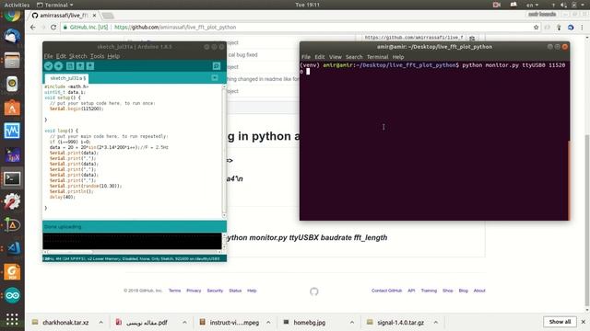The height and width of the screenshot is (331, 590).
Task: Open the Files manager from the dock
Action: 12,60
